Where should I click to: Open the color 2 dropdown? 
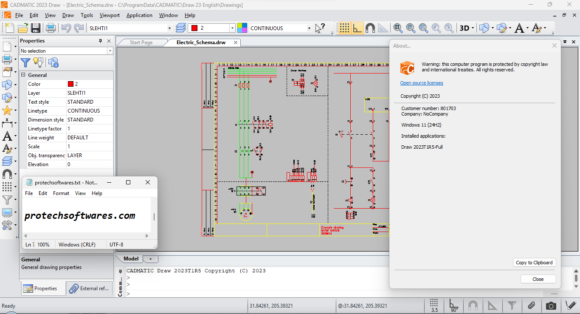pos(232,28)
